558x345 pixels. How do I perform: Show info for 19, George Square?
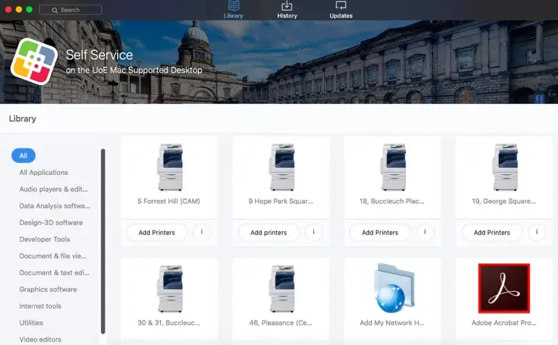pyautogui.click(x=536, y=233)
